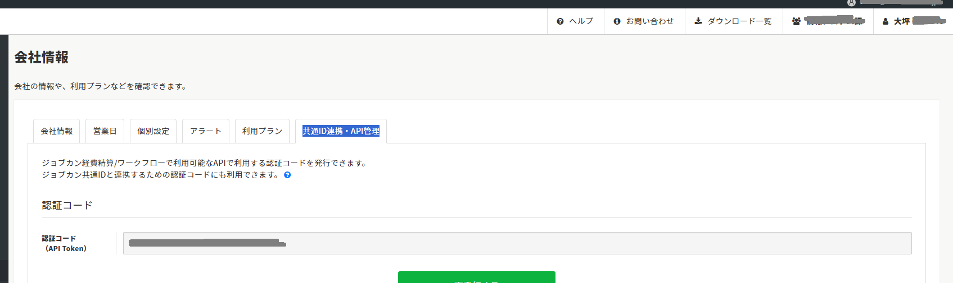The width and height of the screenshot is (953, 283).
Task: Open the 個別設定 tab
Action: [x=153, y=131]
